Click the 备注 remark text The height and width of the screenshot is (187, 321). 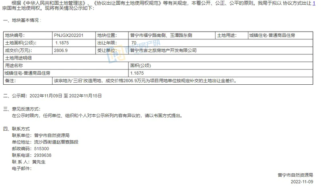coord(145,81)
